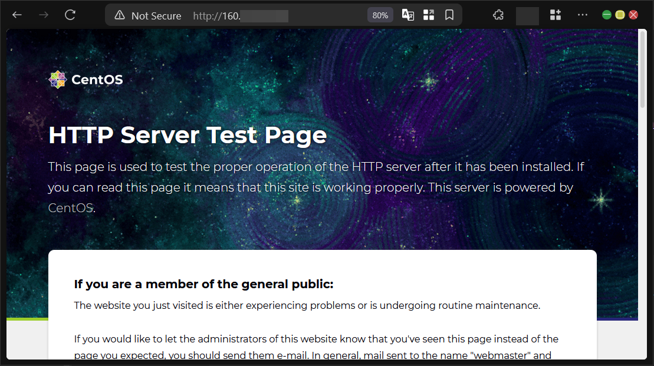Image resolution: width=654 pixels, height=366 pixels.
Task: Click the 80% zoom level badge
Action: (380, 15)
